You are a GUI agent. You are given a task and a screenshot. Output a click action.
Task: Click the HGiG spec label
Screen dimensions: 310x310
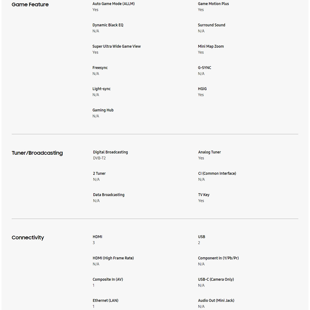tap(202, 89)
